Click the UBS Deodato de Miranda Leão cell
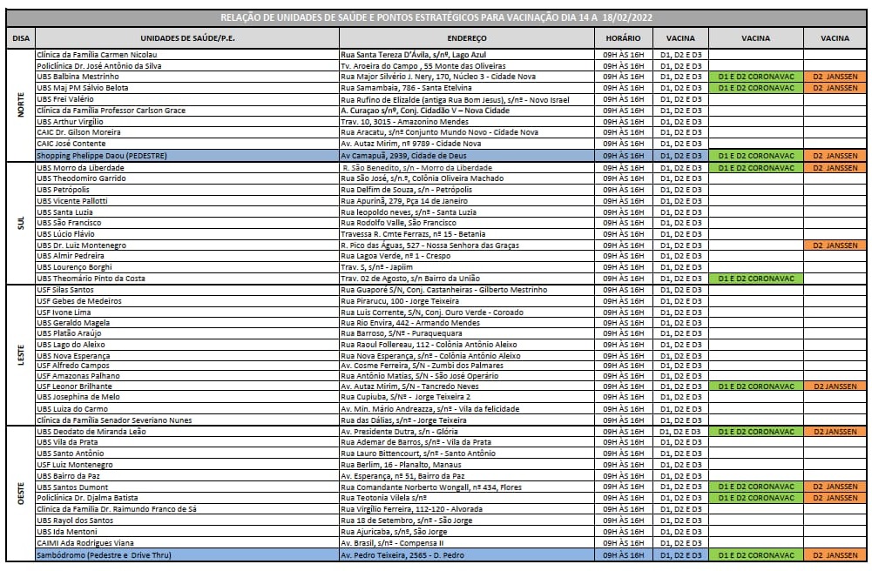 tap(186, 431)
